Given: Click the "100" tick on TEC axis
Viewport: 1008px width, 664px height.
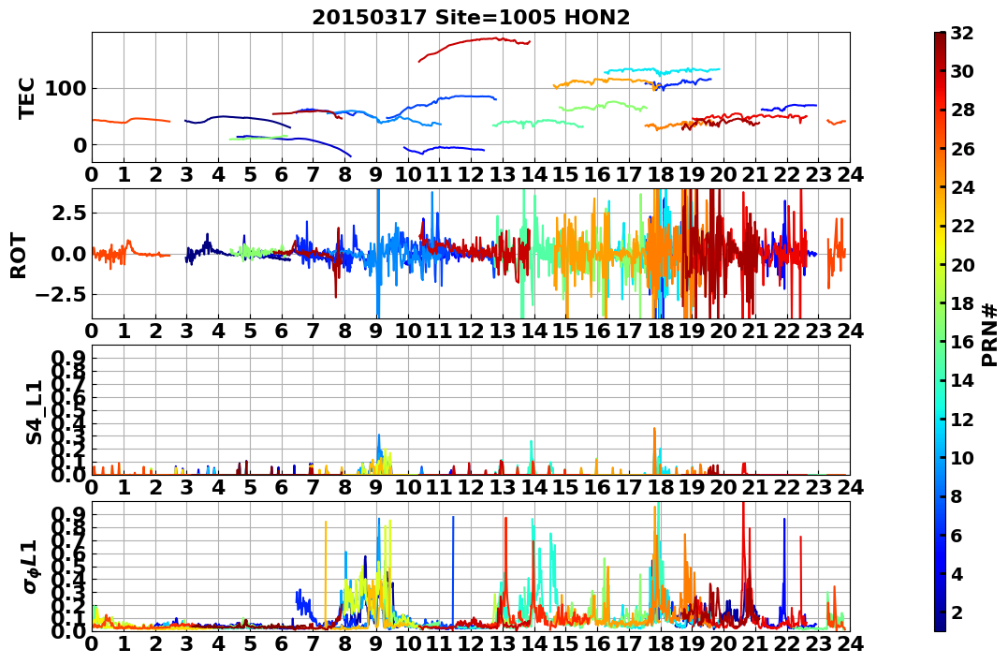Looking at the screenshot, I should [66, 88].
